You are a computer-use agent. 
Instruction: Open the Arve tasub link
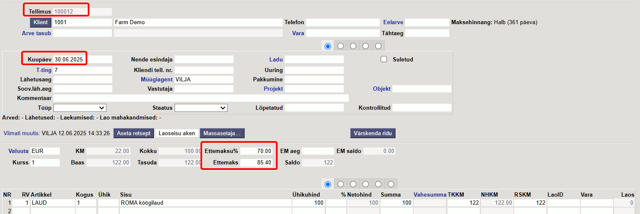(x=36, y=33)
